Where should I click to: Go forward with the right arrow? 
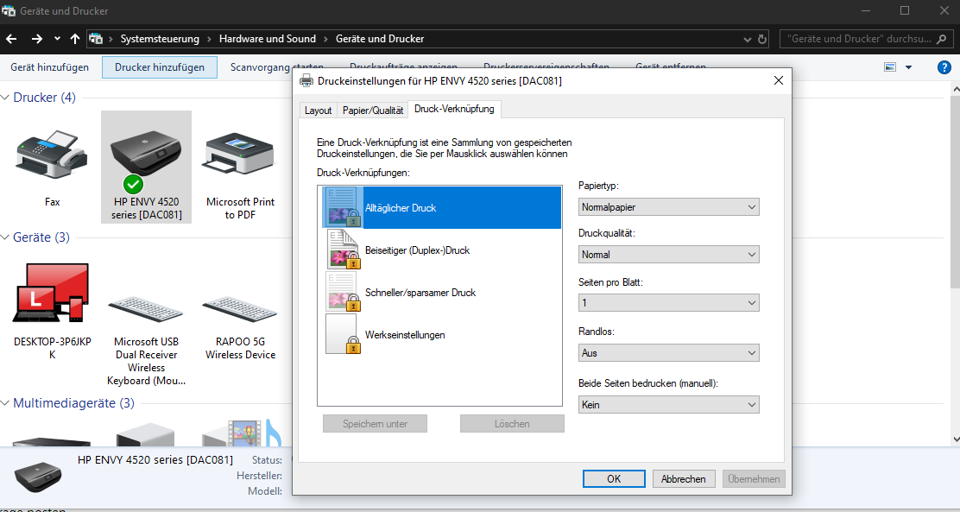click(37, 39)
